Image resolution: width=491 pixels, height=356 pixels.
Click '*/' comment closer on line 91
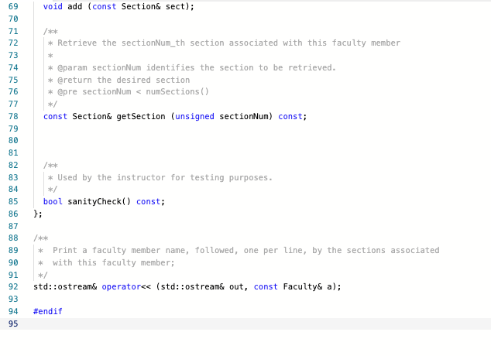click(43, 276)
